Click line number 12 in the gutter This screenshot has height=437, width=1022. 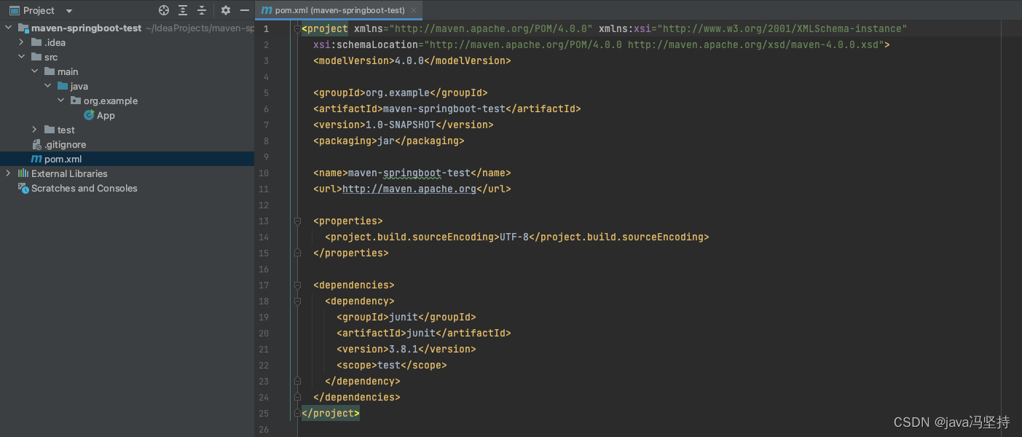click(x=263, y=205)
